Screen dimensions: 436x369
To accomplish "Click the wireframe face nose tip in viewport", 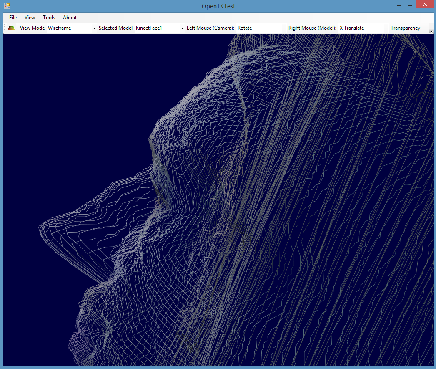I will tap(40, 227).
